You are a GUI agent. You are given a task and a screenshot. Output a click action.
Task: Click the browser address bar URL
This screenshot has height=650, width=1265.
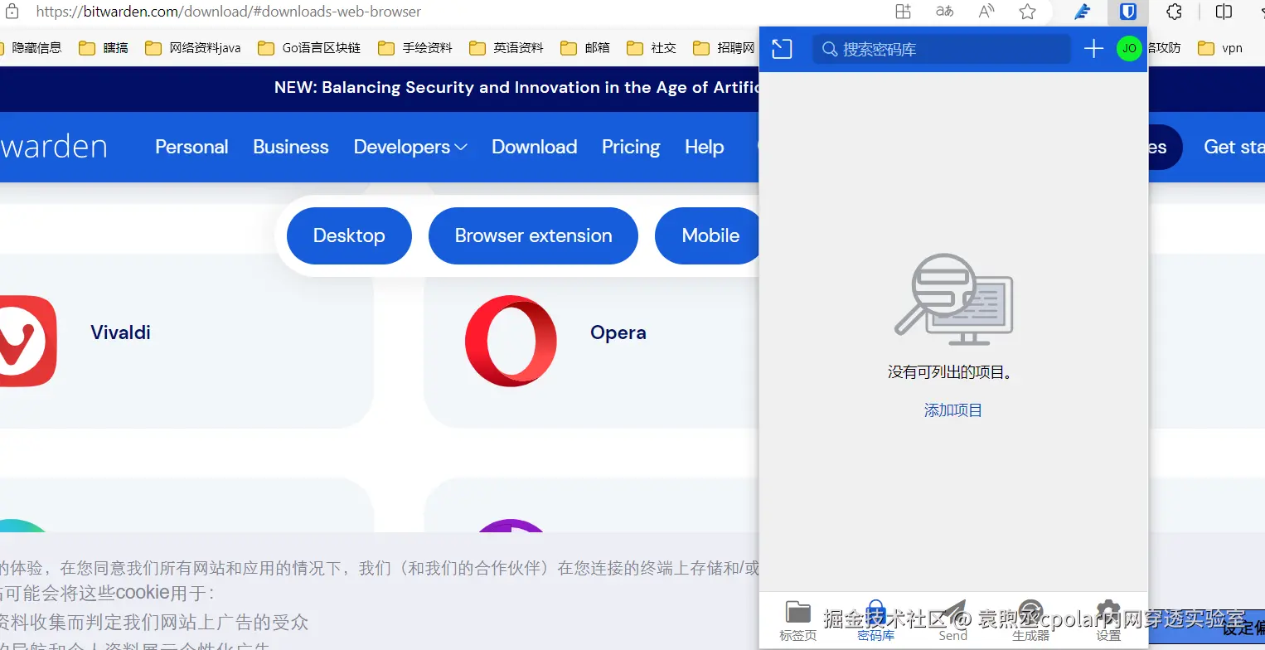coord(229,12)
